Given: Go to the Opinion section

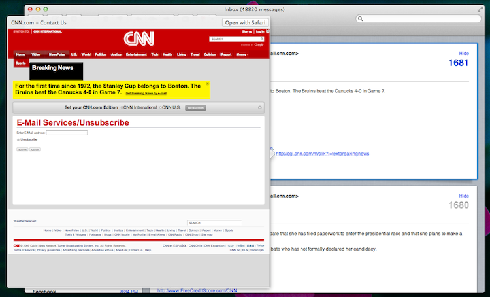Looking at the screenshot, I should coord(210,54).
